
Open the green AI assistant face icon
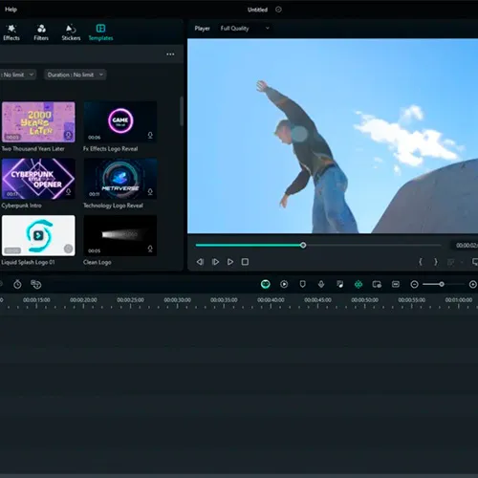(266, 284)
